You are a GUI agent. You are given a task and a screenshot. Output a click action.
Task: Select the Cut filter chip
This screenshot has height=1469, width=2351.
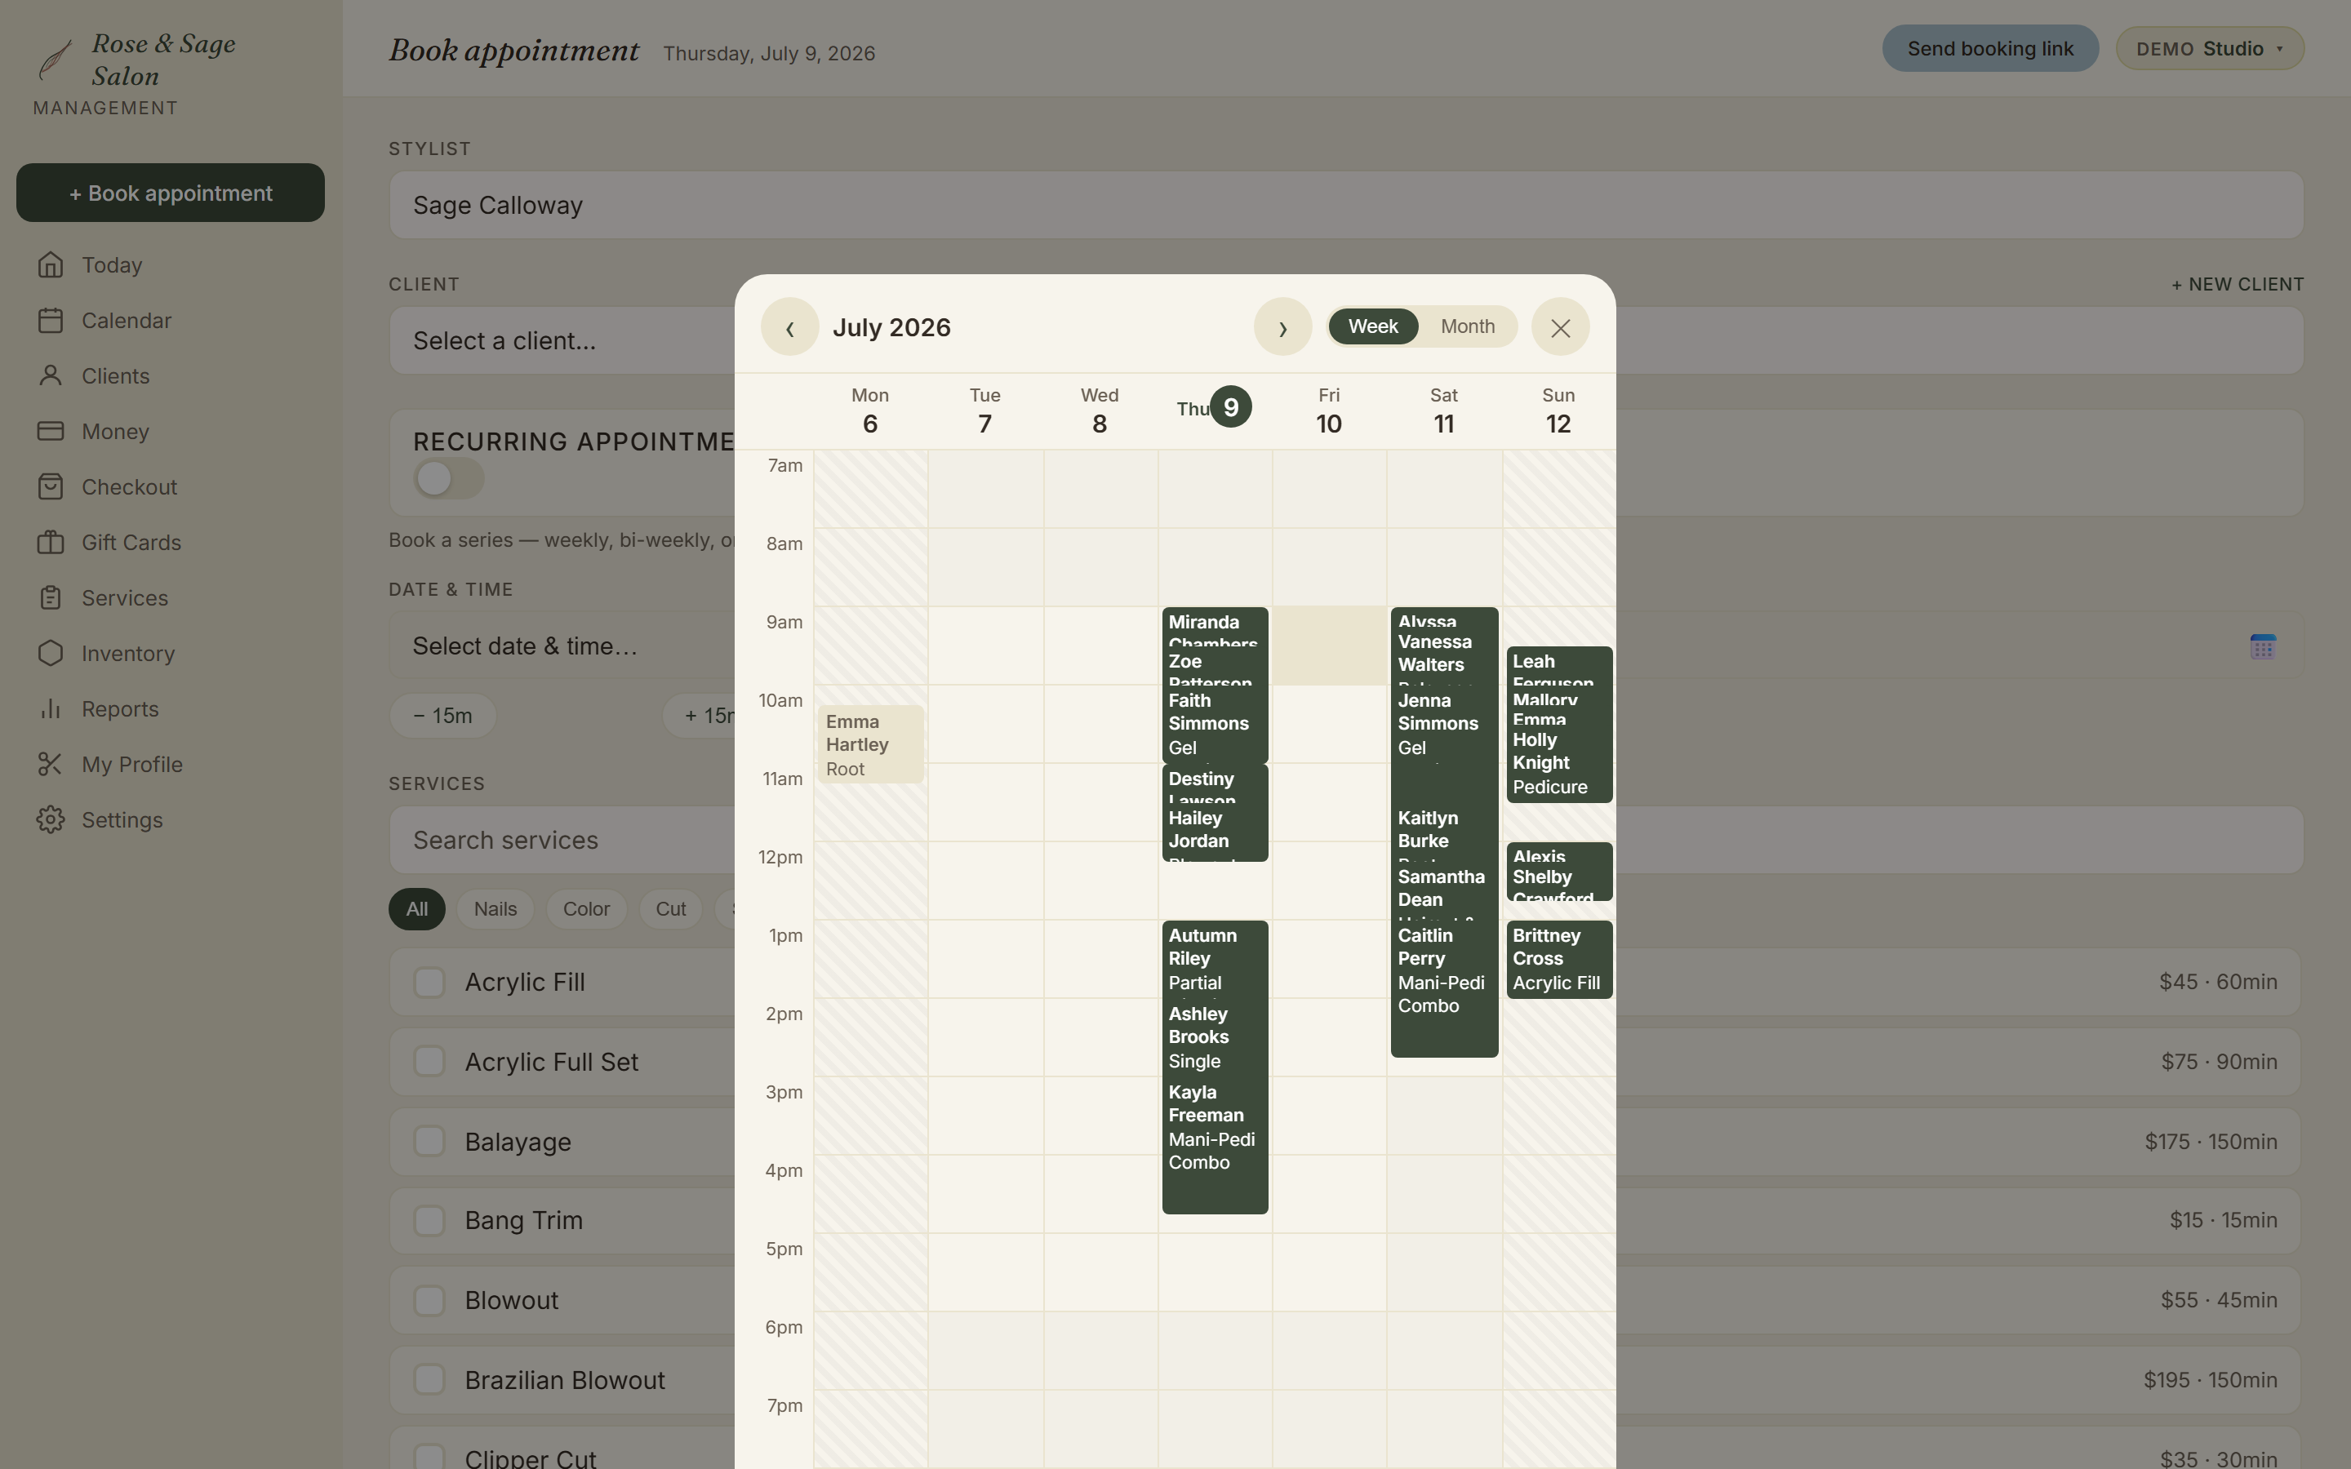[670, 908]
